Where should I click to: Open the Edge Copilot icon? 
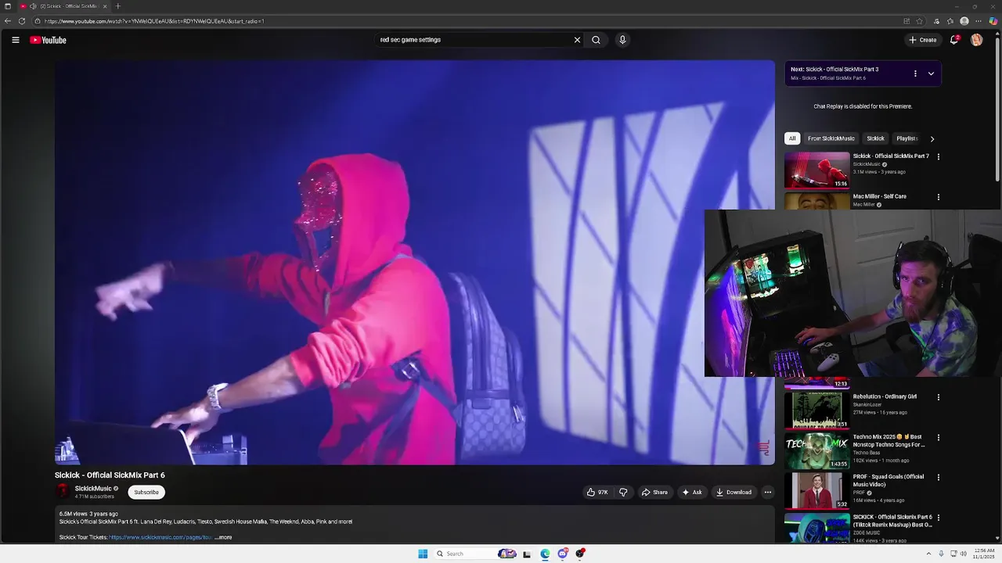(x=993, y=21)
